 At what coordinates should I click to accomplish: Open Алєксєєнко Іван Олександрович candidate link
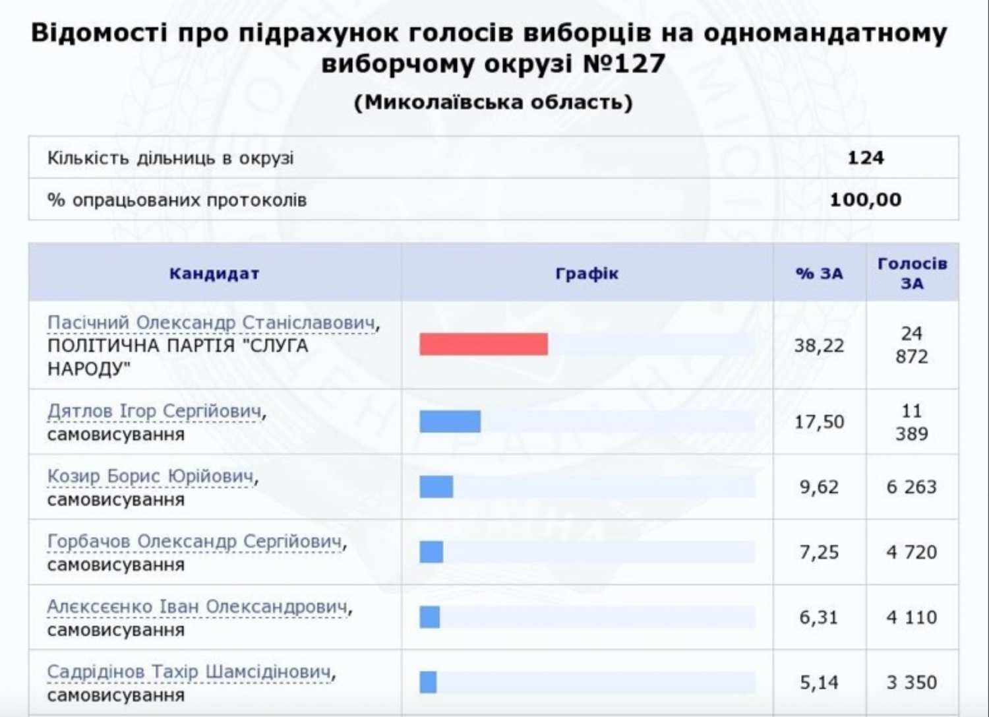[x=197, y=607]
